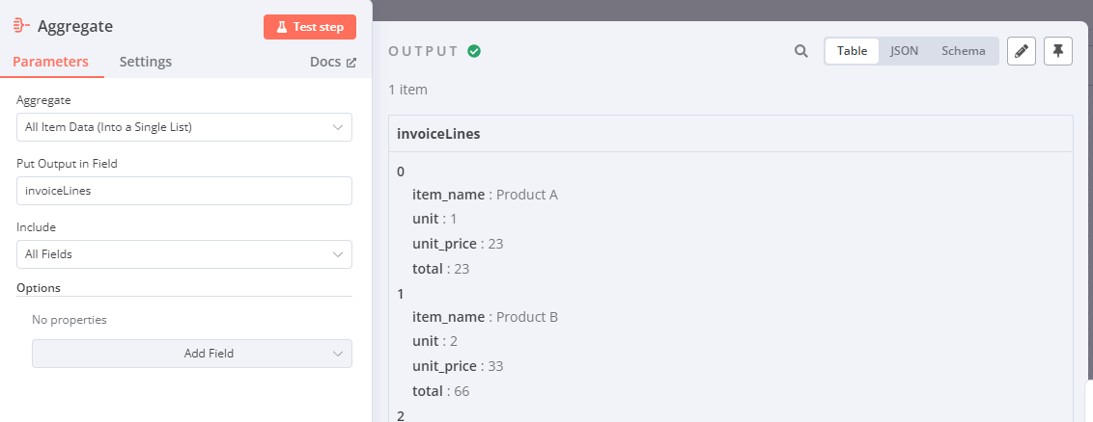Viewport: 1093px width, 422px height.
Task: Go to the Settings tab
Action: pyautogui.click(x=146, y=62)
